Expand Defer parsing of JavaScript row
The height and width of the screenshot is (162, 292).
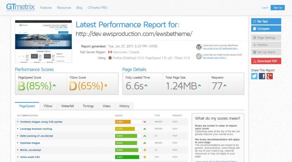click(x=37, y=136)
